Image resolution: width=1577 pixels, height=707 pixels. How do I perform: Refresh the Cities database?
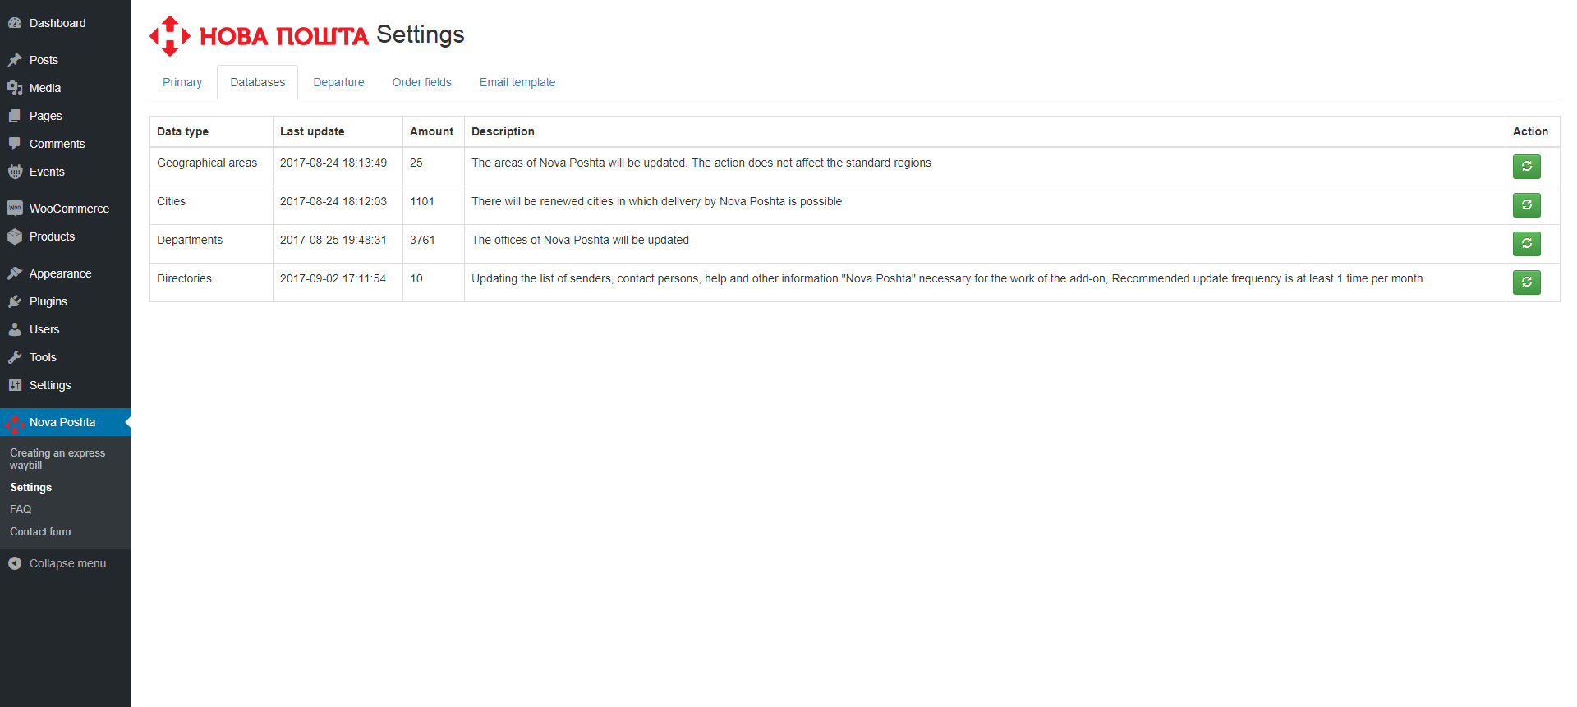1526,205
